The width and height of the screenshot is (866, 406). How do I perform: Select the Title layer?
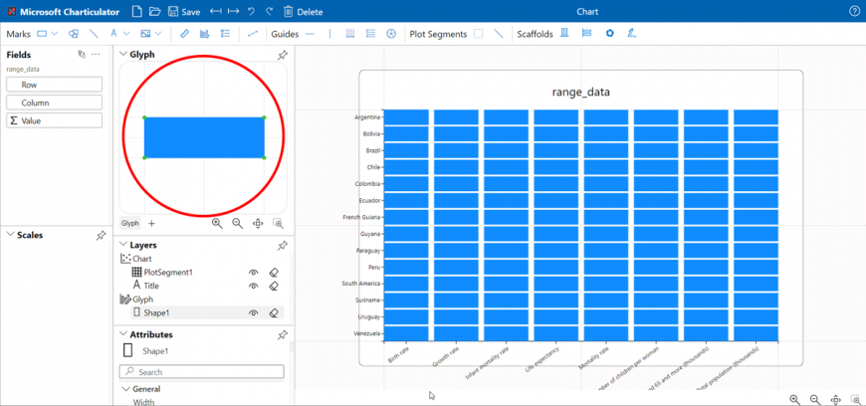(151, 286)
